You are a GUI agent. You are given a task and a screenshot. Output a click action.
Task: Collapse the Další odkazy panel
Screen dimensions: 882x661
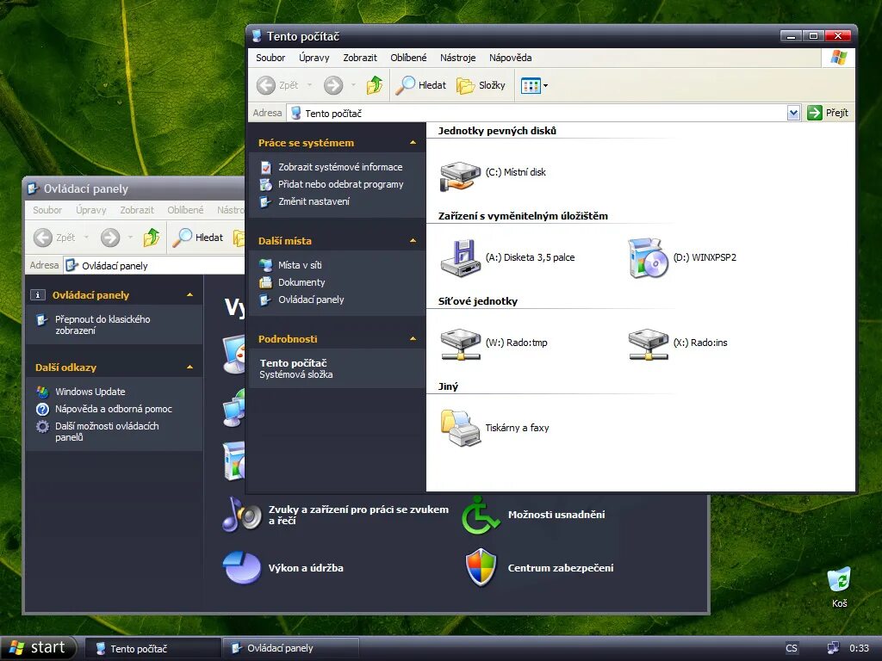pyautogui.click(x=189, y=368)
